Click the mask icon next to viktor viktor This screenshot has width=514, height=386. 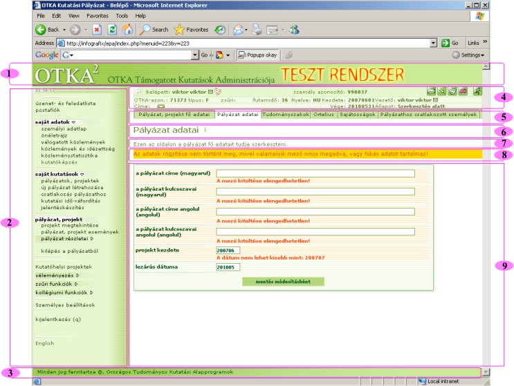pyautogui.click(x=218, y=92)
